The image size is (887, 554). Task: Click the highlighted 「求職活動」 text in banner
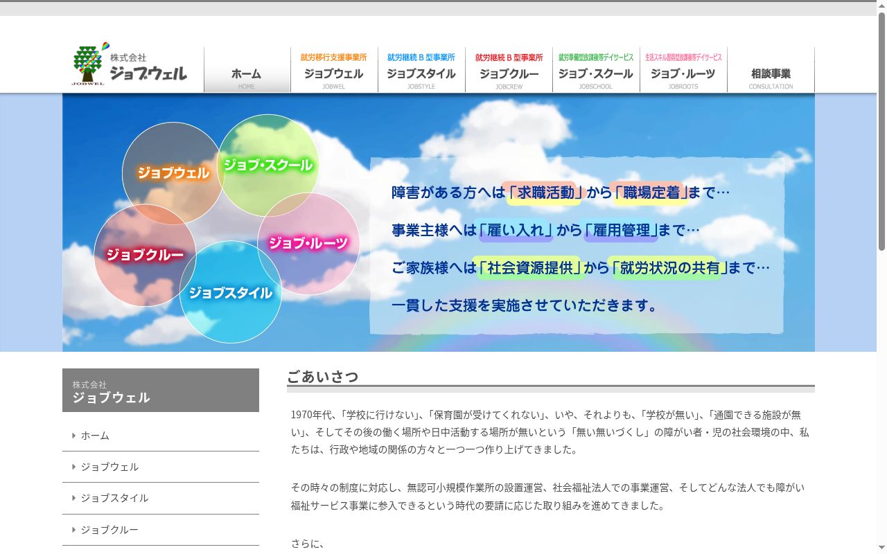tap(544, 193)
